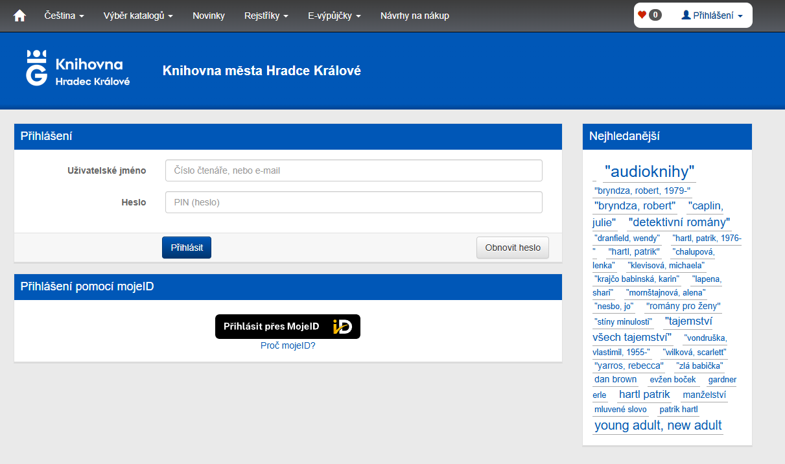Click the dan brown search tag
This screenshot has width=785, height=464.
point(615,380)
